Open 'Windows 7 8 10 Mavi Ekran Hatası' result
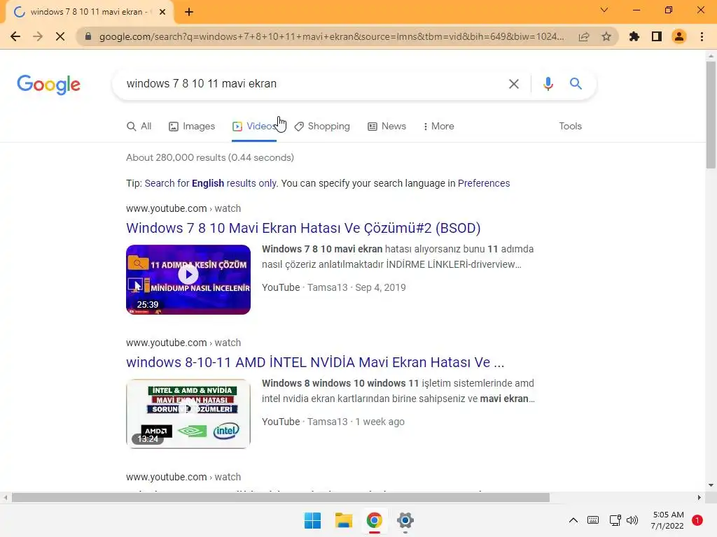 tap(303, 228)
